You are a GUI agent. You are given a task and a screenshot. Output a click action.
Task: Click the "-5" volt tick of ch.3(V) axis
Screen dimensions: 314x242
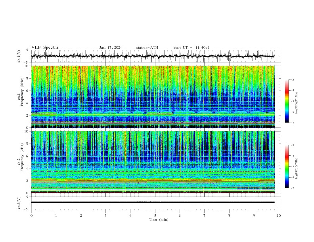(27, 209)
